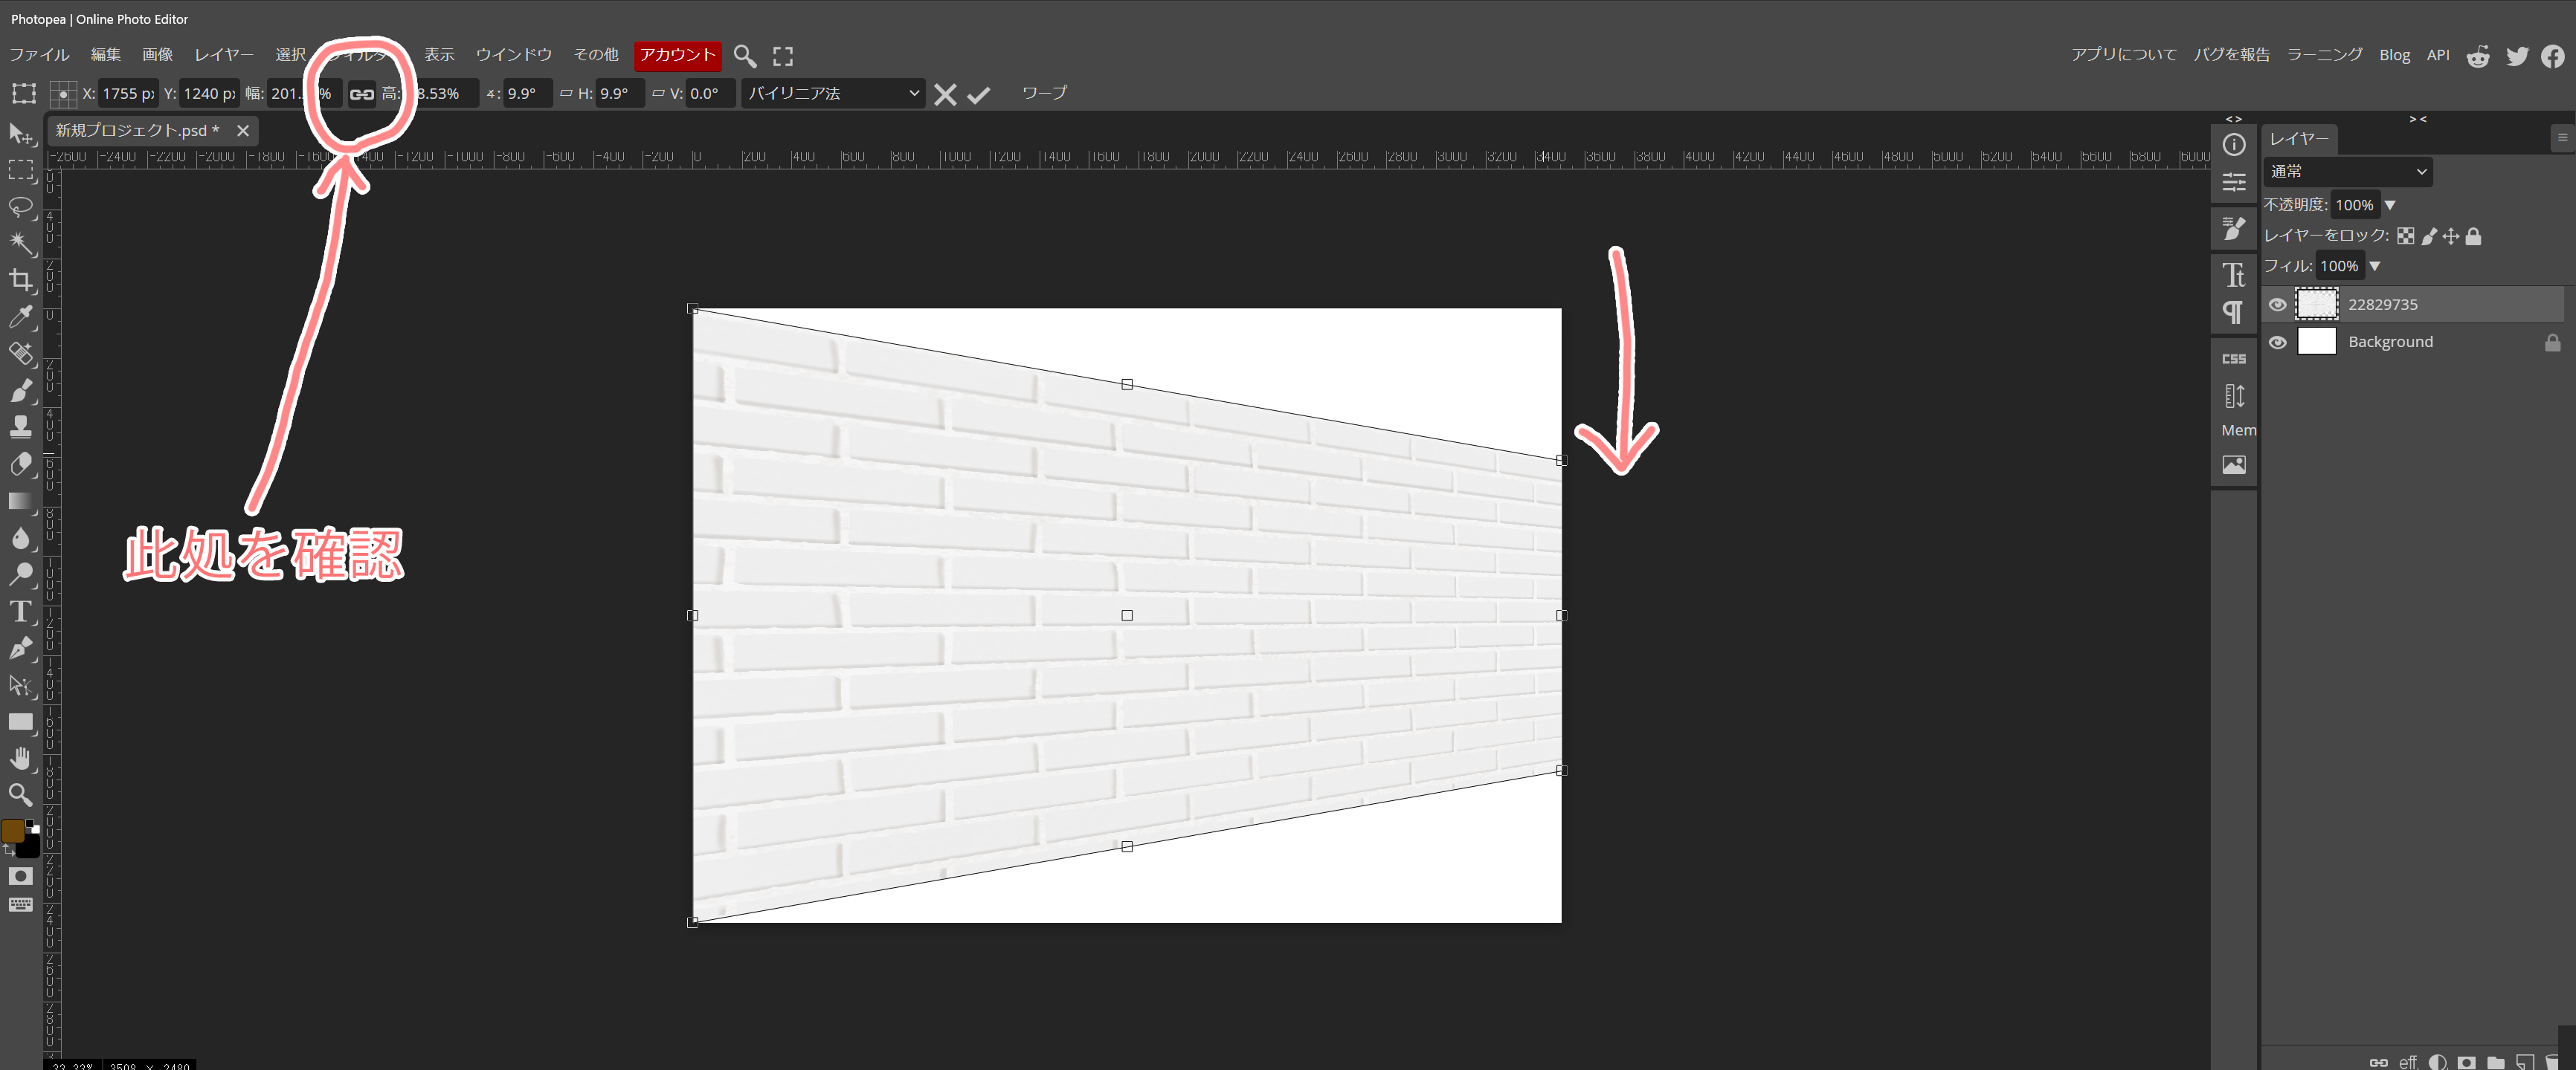Hide the Background layer
The width and height of the screenshot is (2576, 1070).
pyautogui.click(x=2277, y=343)
